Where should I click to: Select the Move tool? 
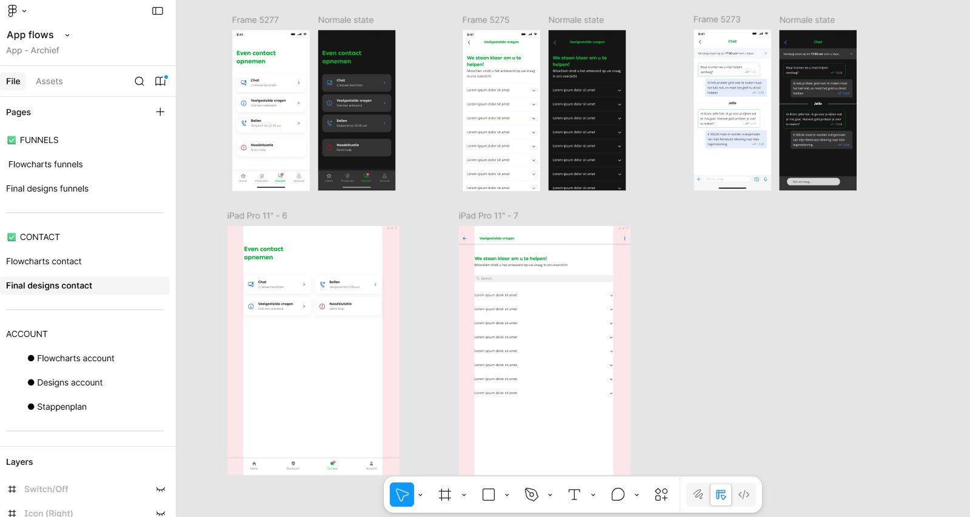[401, 495]
